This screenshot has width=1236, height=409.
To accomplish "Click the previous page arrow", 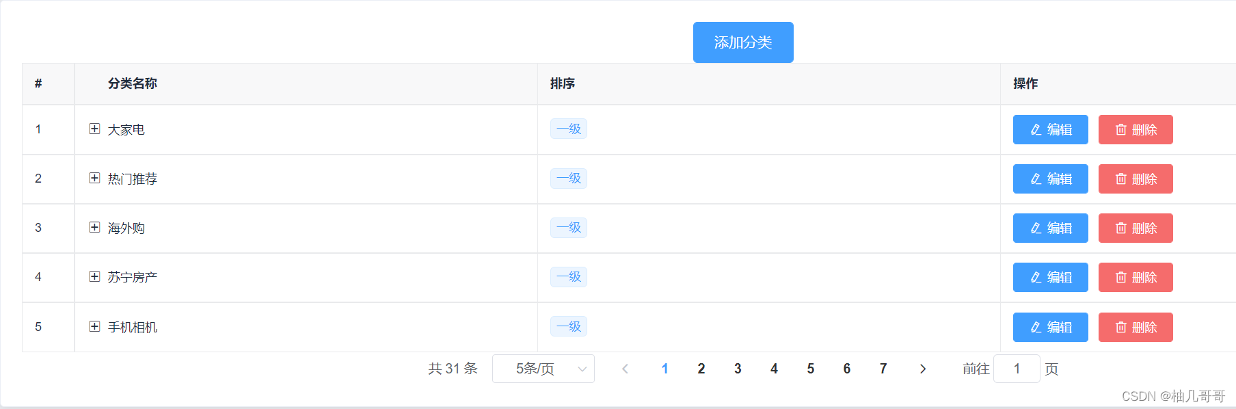I will (x=625, y=369).
